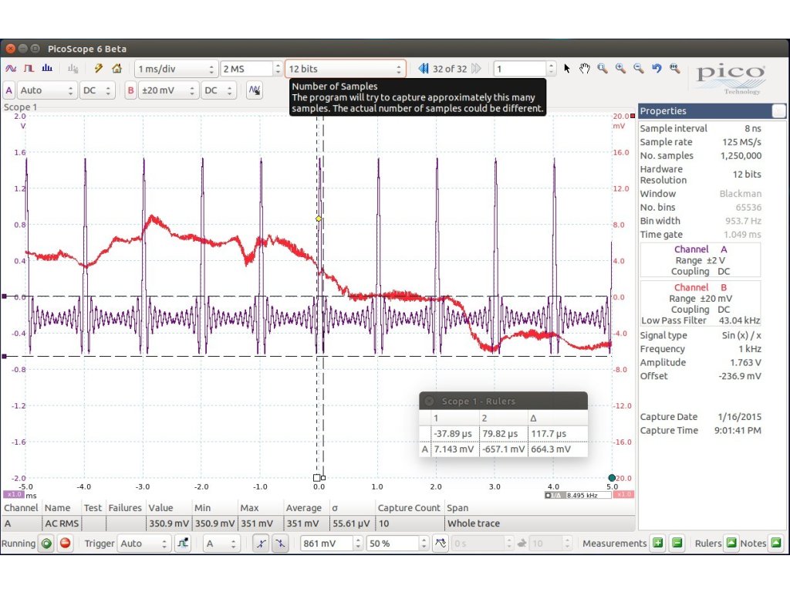Open Channel B options button

coord(130,91)
